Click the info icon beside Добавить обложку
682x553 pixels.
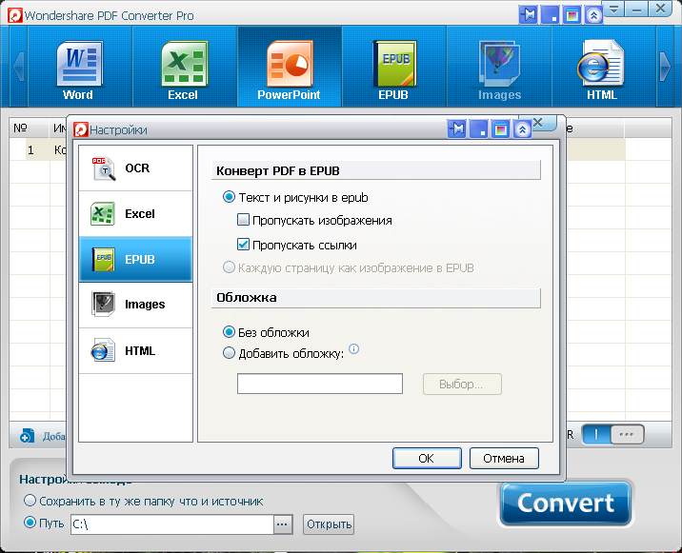[353, 349]
